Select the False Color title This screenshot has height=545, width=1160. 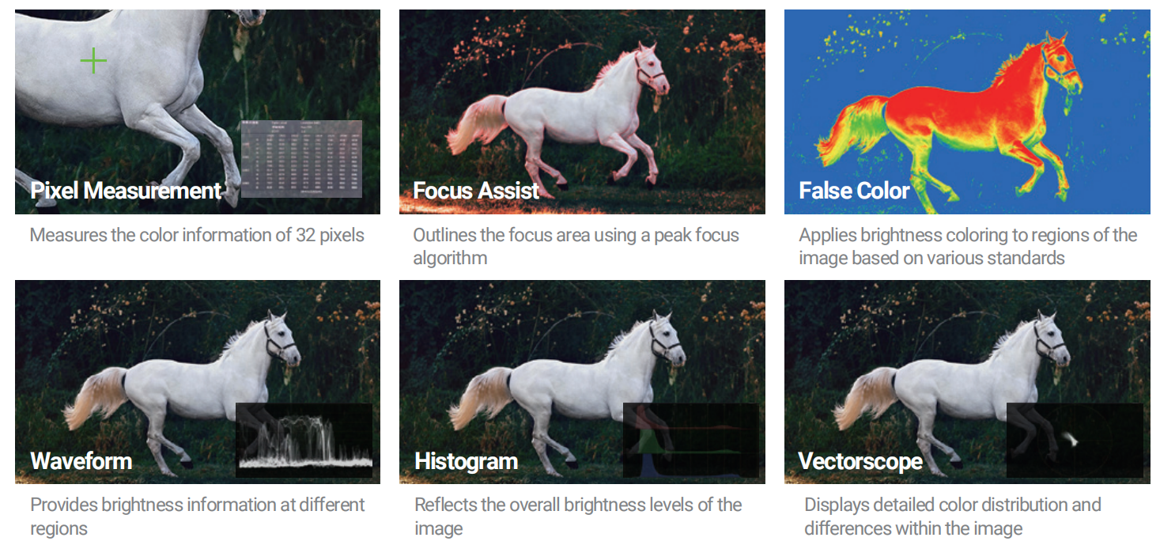[x=854, y=191]
